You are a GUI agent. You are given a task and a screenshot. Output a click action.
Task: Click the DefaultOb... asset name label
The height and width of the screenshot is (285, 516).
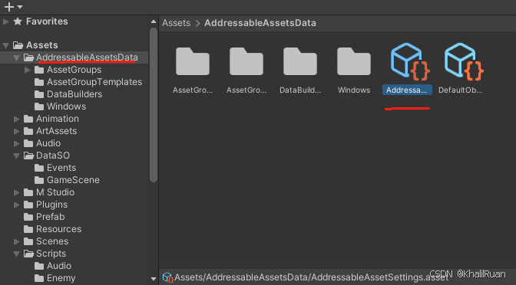click(461, 90)
